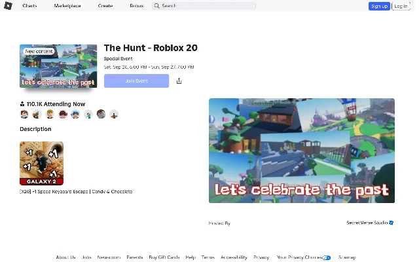Open the Privacy footer link

click(261, 257)
